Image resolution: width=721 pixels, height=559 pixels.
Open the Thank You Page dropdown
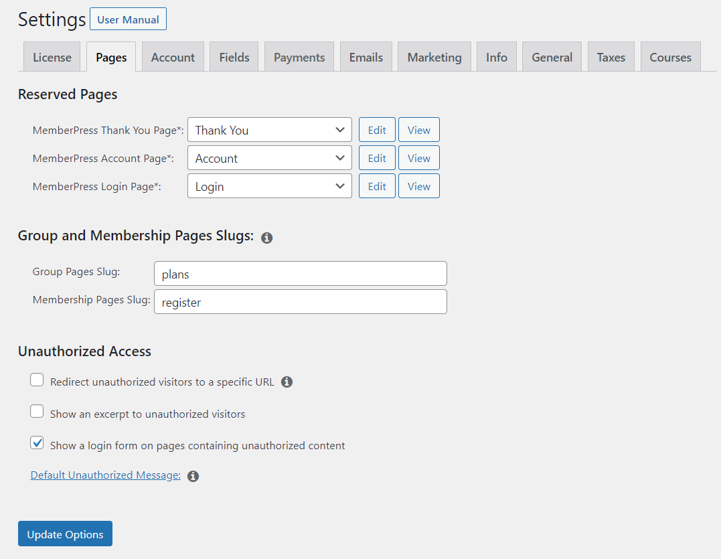click(270, 130)
